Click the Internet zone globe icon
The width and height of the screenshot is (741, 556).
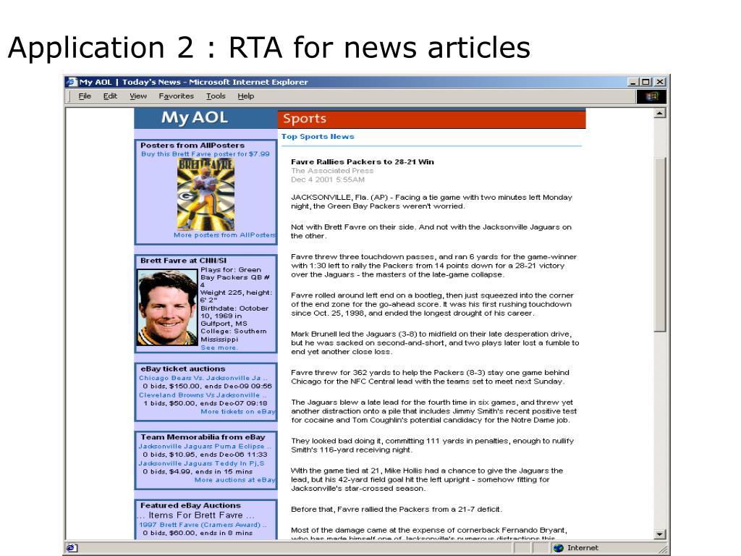click(559, 548)
